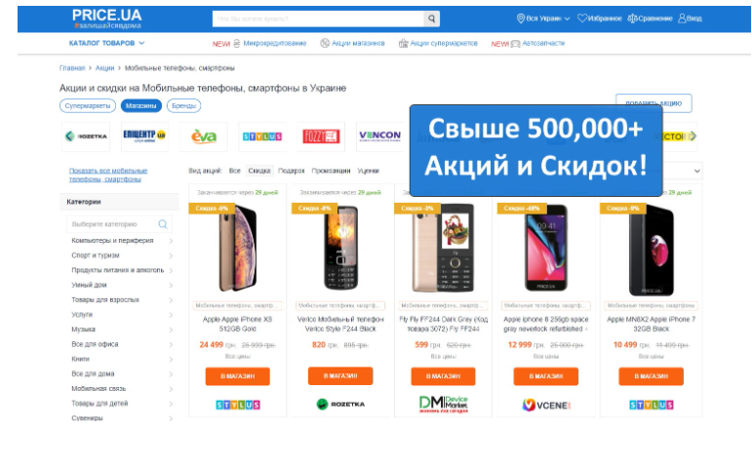Click the search magnifier button in header
The width and height of the screenshot is (752, 467).
coord(432,19)
